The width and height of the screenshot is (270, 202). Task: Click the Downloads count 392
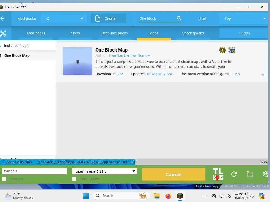pos(119,74)
